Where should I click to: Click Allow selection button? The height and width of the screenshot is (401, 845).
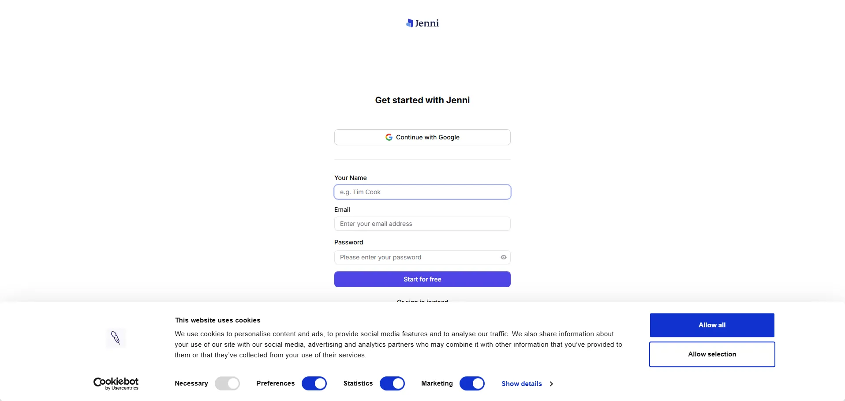(x=712, y=354)
